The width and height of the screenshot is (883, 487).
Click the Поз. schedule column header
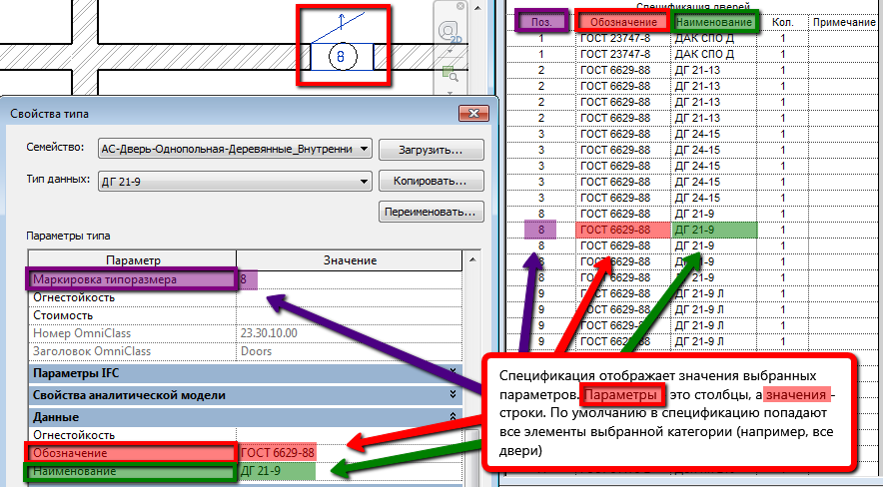[541, 23]
